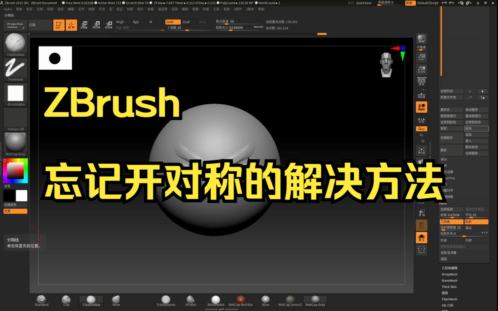Select the Rotate tool (R icon)
The image size is (498, 311).
point(109,25)
